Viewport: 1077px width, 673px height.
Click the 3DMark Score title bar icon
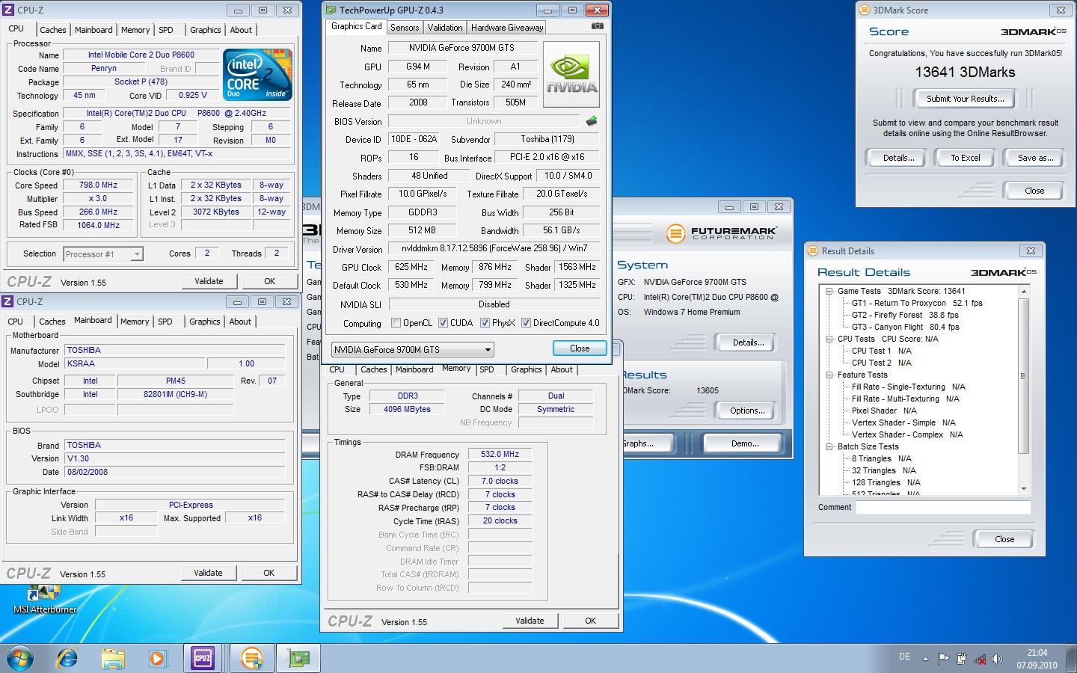pyautogui.click(x=865, y=10)
